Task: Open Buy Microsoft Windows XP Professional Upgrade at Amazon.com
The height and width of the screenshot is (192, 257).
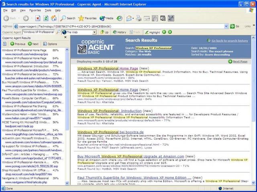Action: tap(131, 156)
